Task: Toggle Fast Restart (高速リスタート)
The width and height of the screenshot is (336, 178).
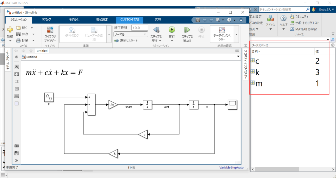Action: point(126,41)
